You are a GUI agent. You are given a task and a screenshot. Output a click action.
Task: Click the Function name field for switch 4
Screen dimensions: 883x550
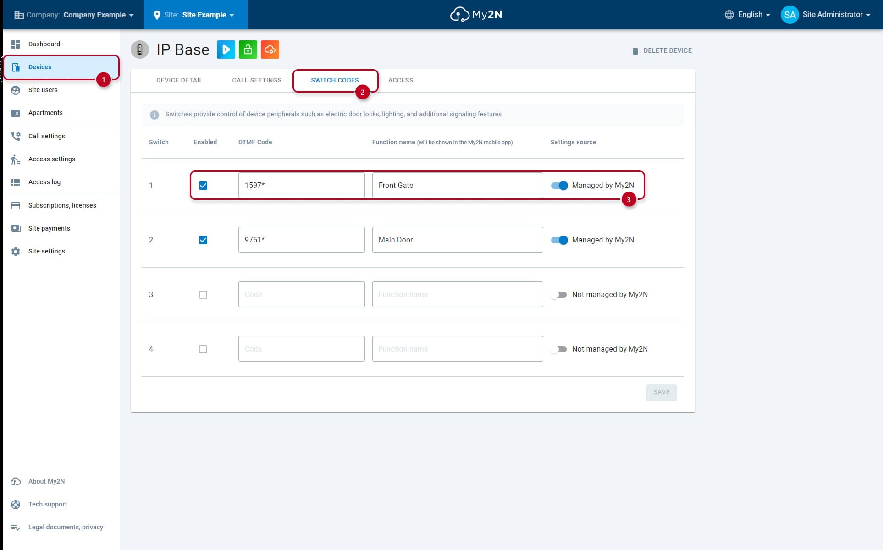point(458,349)
